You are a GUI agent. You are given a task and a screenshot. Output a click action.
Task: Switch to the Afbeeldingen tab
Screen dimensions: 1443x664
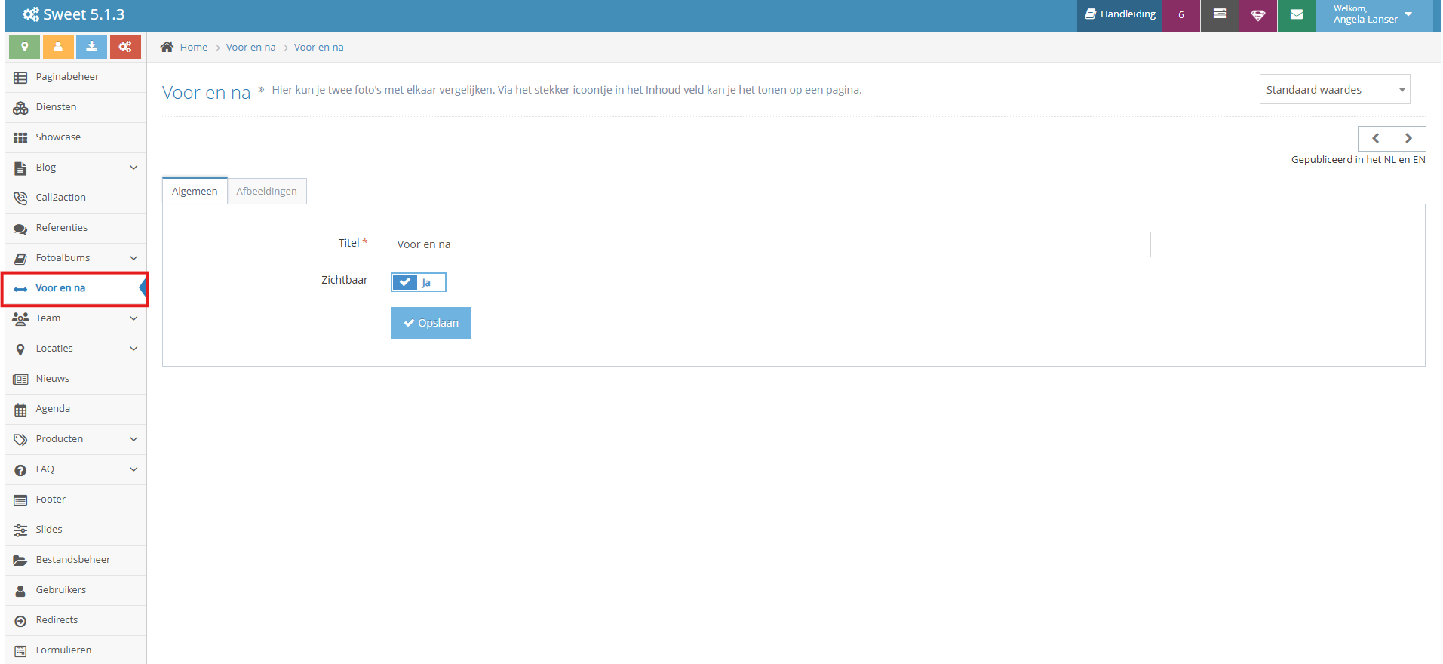(266, 192)
